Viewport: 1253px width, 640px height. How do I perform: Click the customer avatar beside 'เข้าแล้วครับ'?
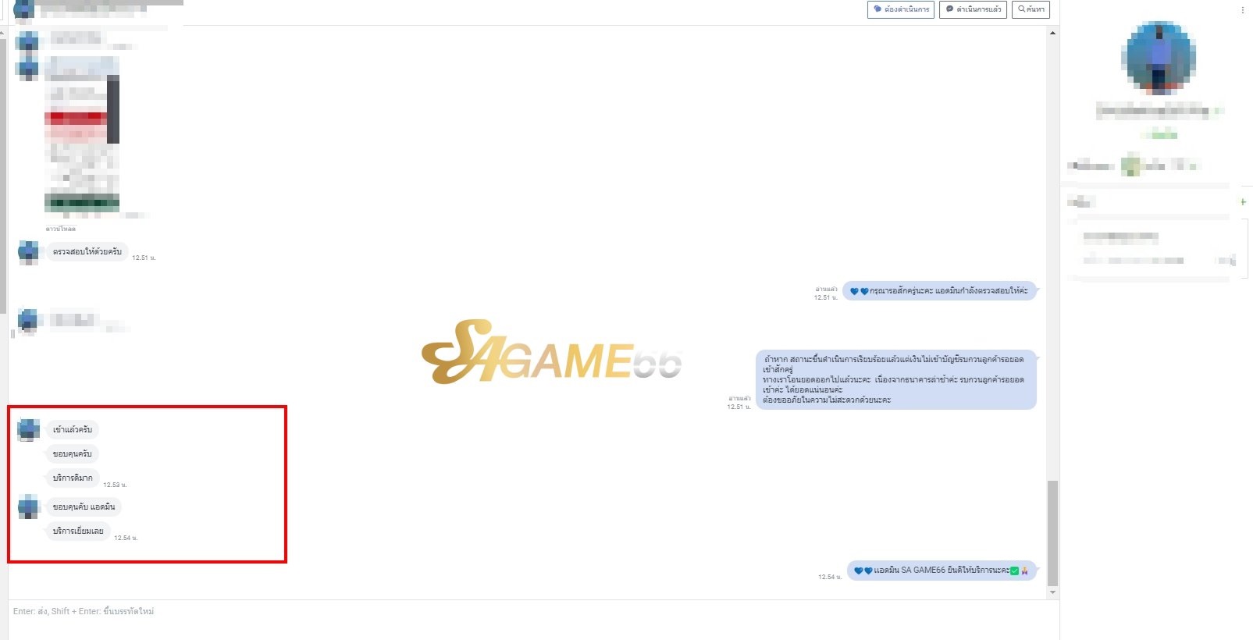click(29, 429)
